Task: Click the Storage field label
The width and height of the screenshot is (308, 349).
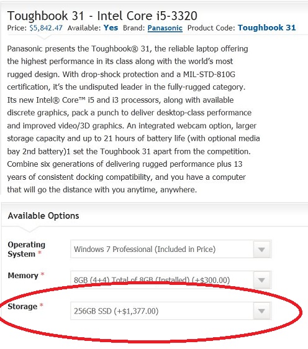Action: (x=22, y=307)
